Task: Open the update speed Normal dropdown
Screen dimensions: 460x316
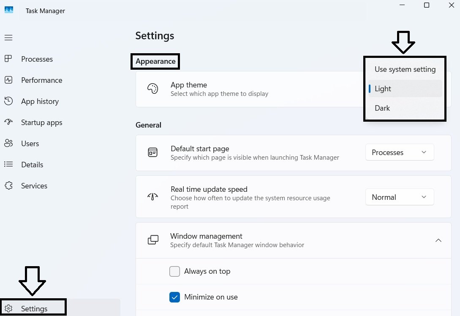Action: coord(400,197)
